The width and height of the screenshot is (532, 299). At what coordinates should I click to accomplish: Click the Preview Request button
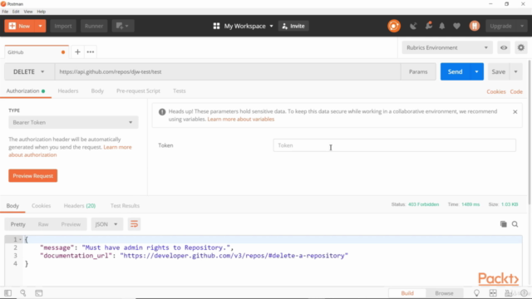tap(33, 176)
